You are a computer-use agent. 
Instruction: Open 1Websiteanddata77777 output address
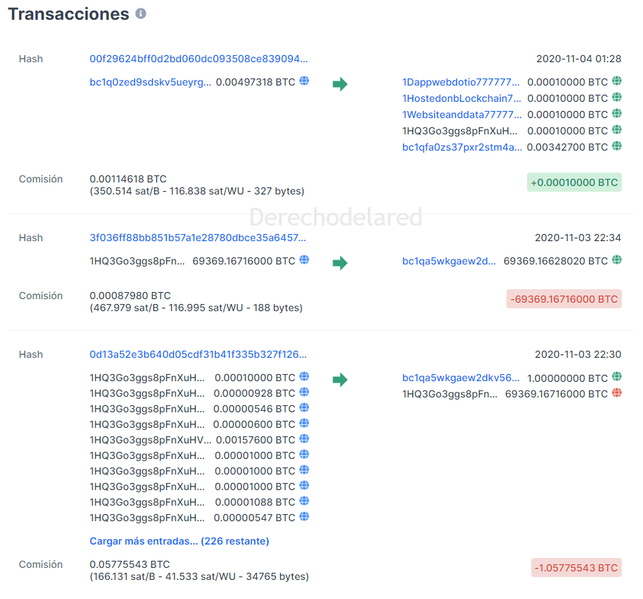461,115
